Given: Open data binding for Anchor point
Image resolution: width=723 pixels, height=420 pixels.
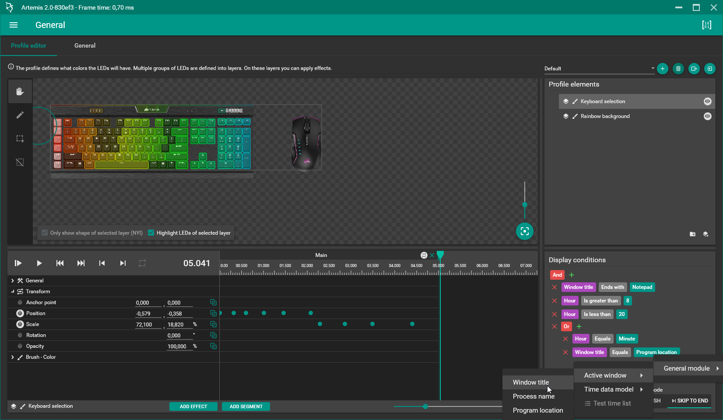Looking at the screenshot, I should click(x=213, y=302).
